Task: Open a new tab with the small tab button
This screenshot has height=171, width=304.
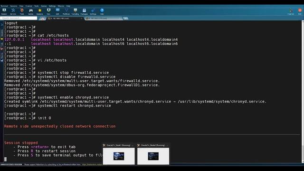Action: point(125,19)
